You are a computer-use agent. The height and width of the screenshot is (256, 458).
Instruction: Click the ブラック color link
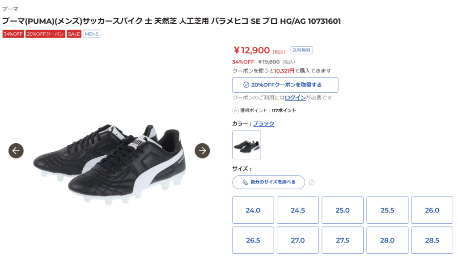point(263,124)
